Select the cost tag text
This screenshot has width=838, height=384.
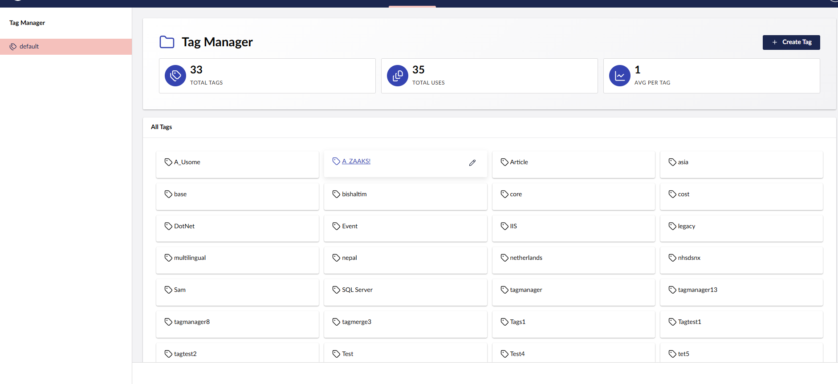tap(683, 194)
